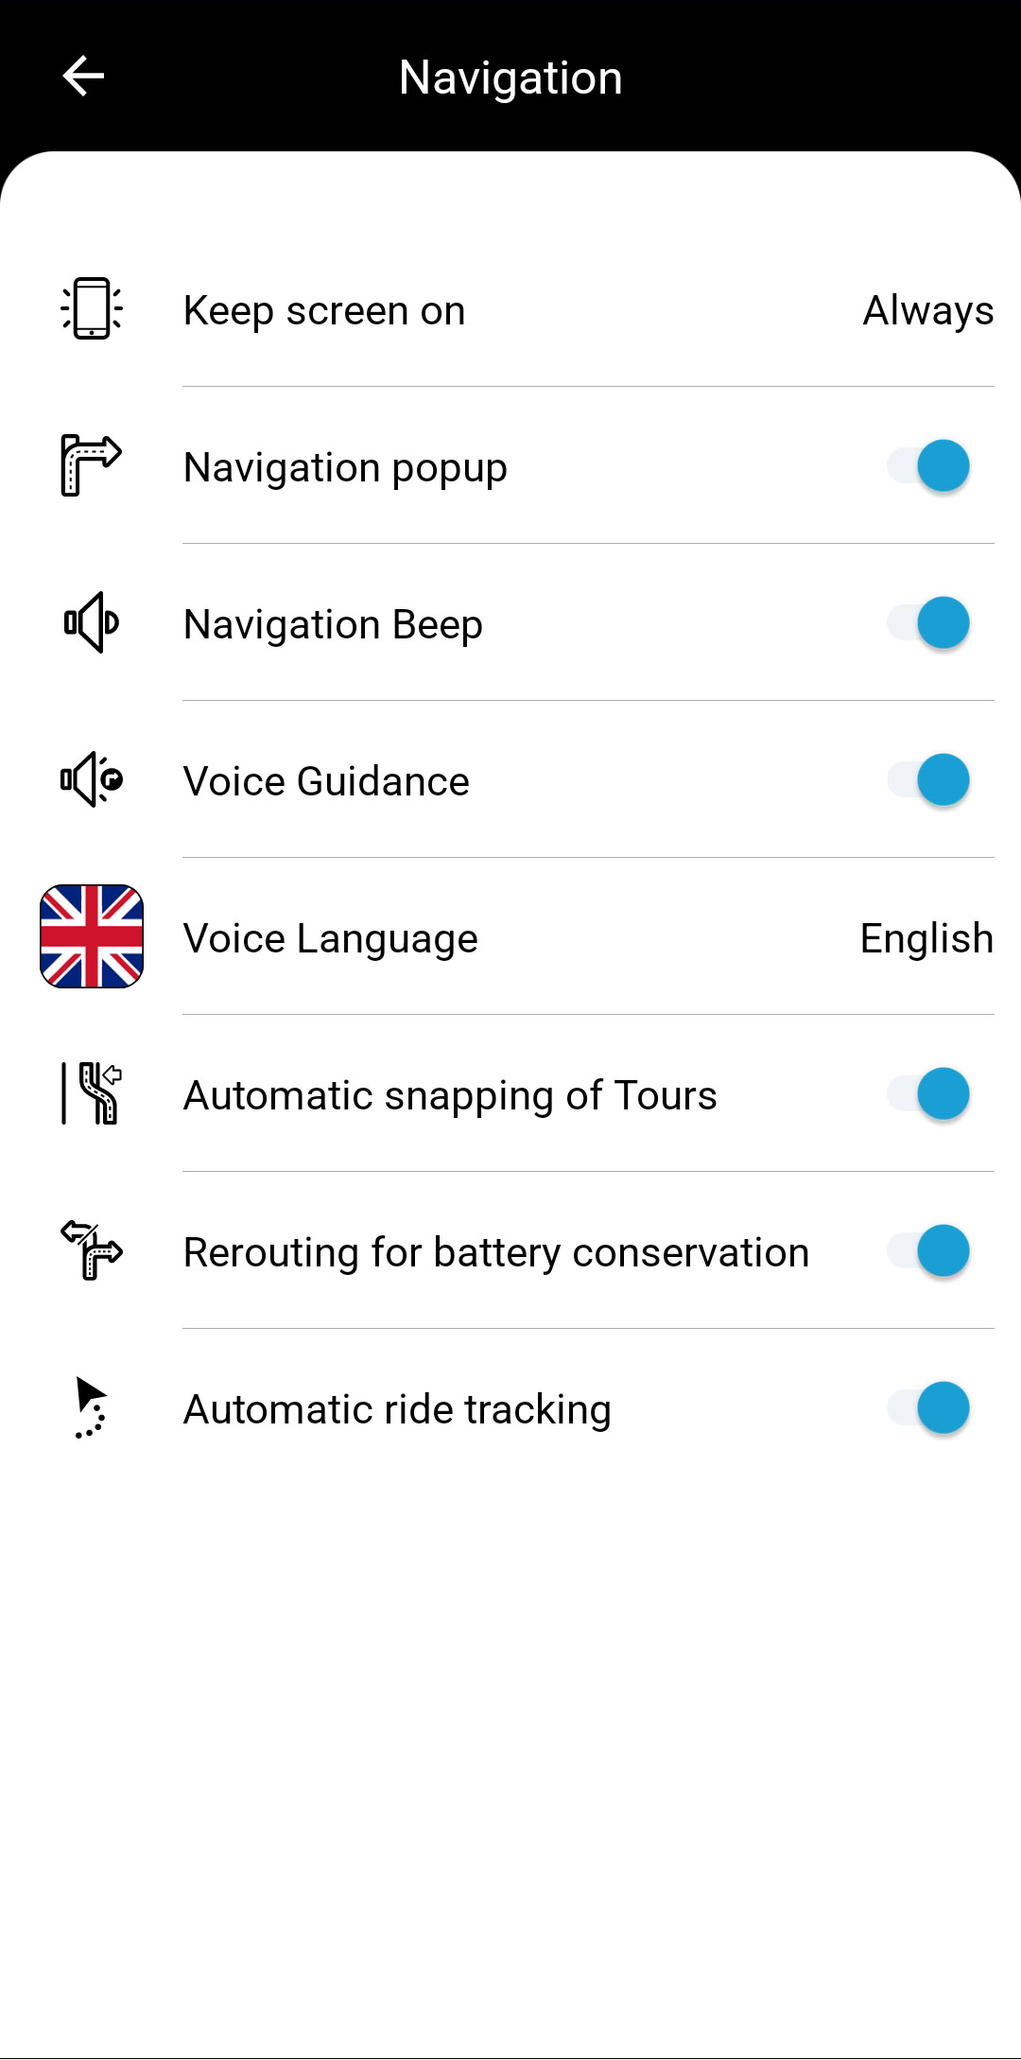The height and width of the screenshot is (2060, 1021).
Task: Toggle Voice Guidance off
Action: (x=928, y=779)
